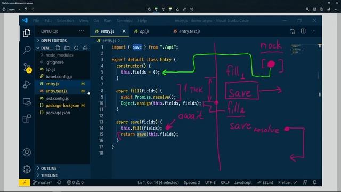Click the master branch in the status bar
Image resolution: width=341 pixels, height=192 pixels.
point(43,182)
